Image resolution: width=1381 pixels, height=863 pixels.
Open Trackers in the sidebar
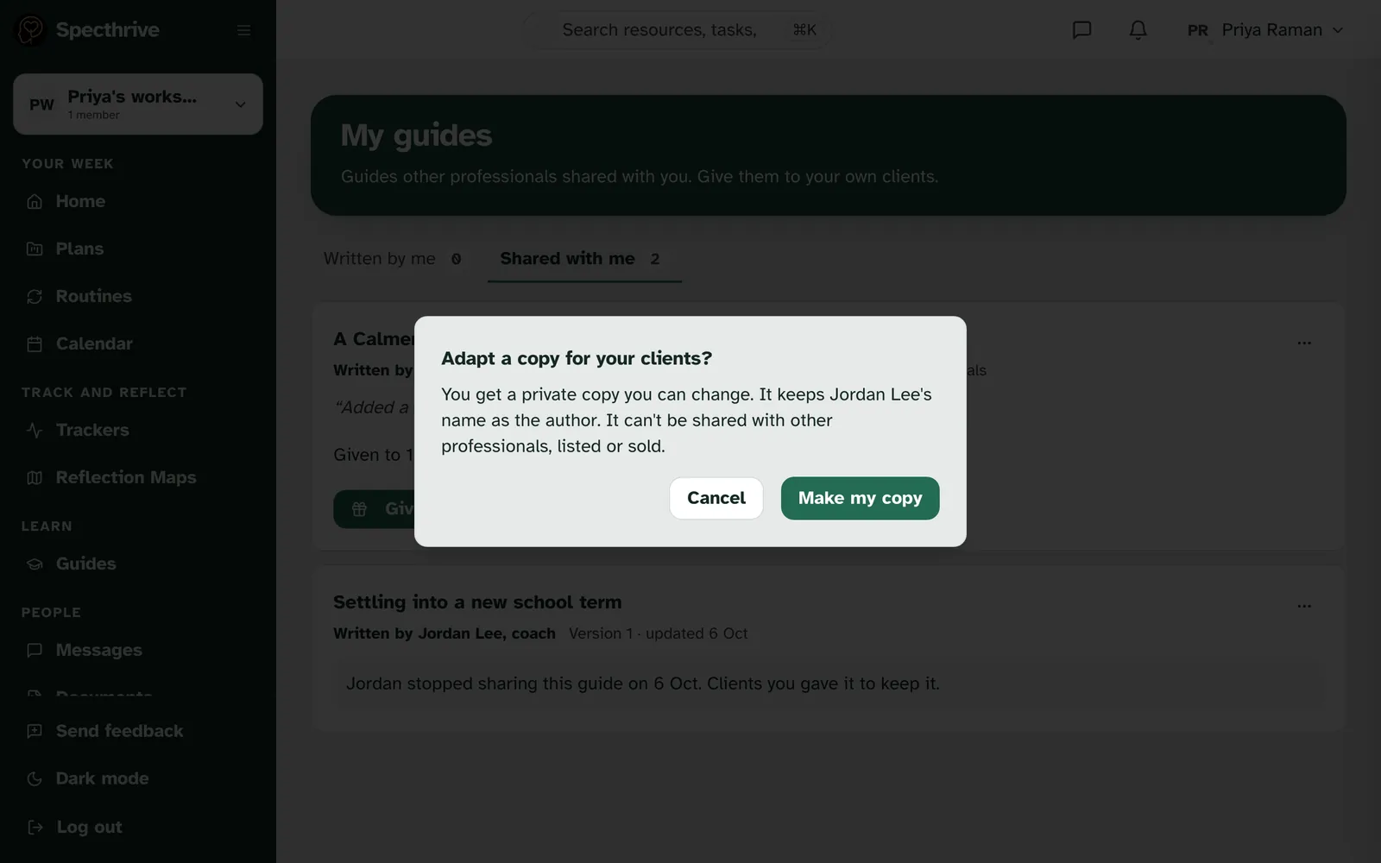(x=138, y=430)
